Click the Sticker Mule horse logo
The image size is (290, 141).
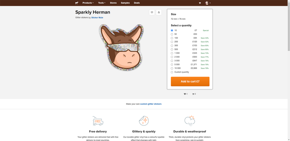pos(77,3)
